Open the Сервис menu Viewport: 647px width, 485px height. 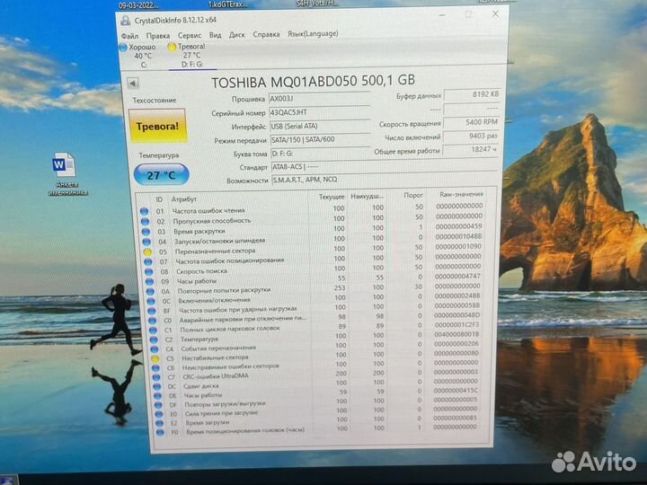tap(190, 35)
